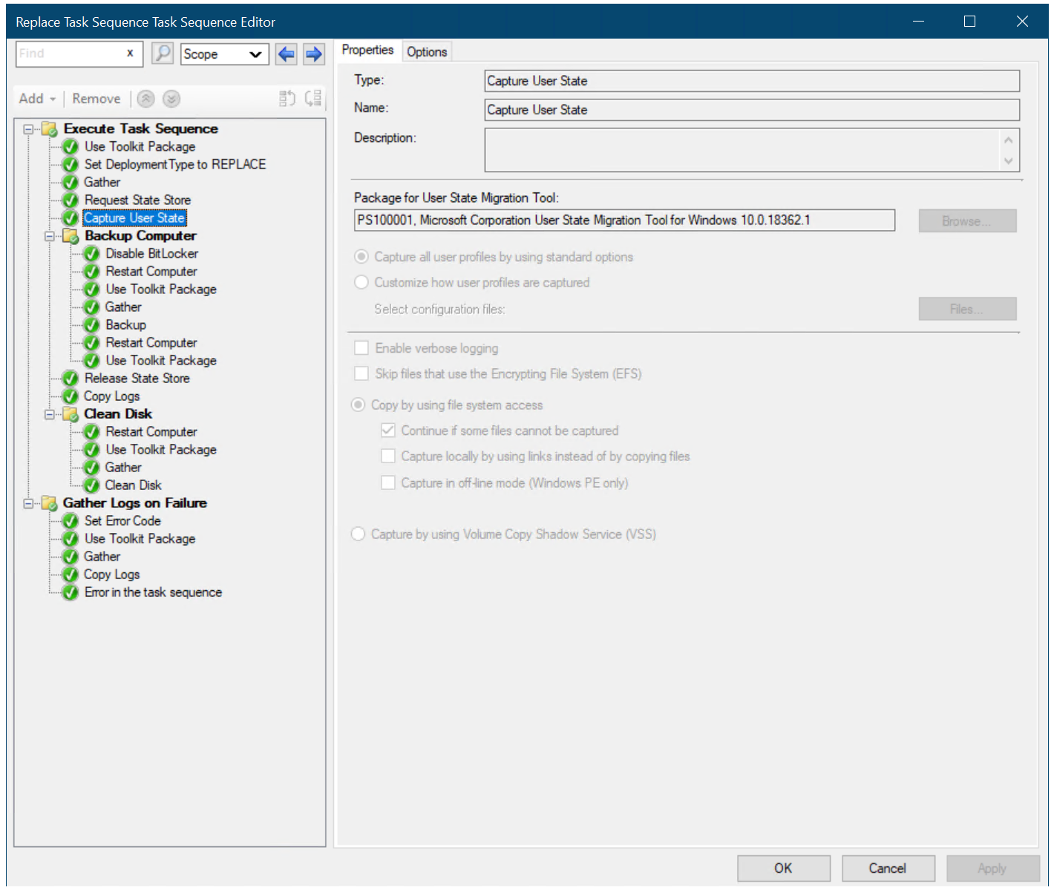The image size is (1054, 896).
Task: Click the move step up circular icon
Action: 145,98
